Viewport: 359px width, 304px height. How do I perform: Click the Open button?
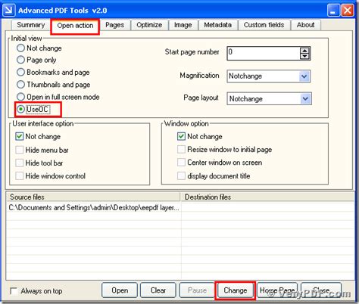tap(120, 290)
